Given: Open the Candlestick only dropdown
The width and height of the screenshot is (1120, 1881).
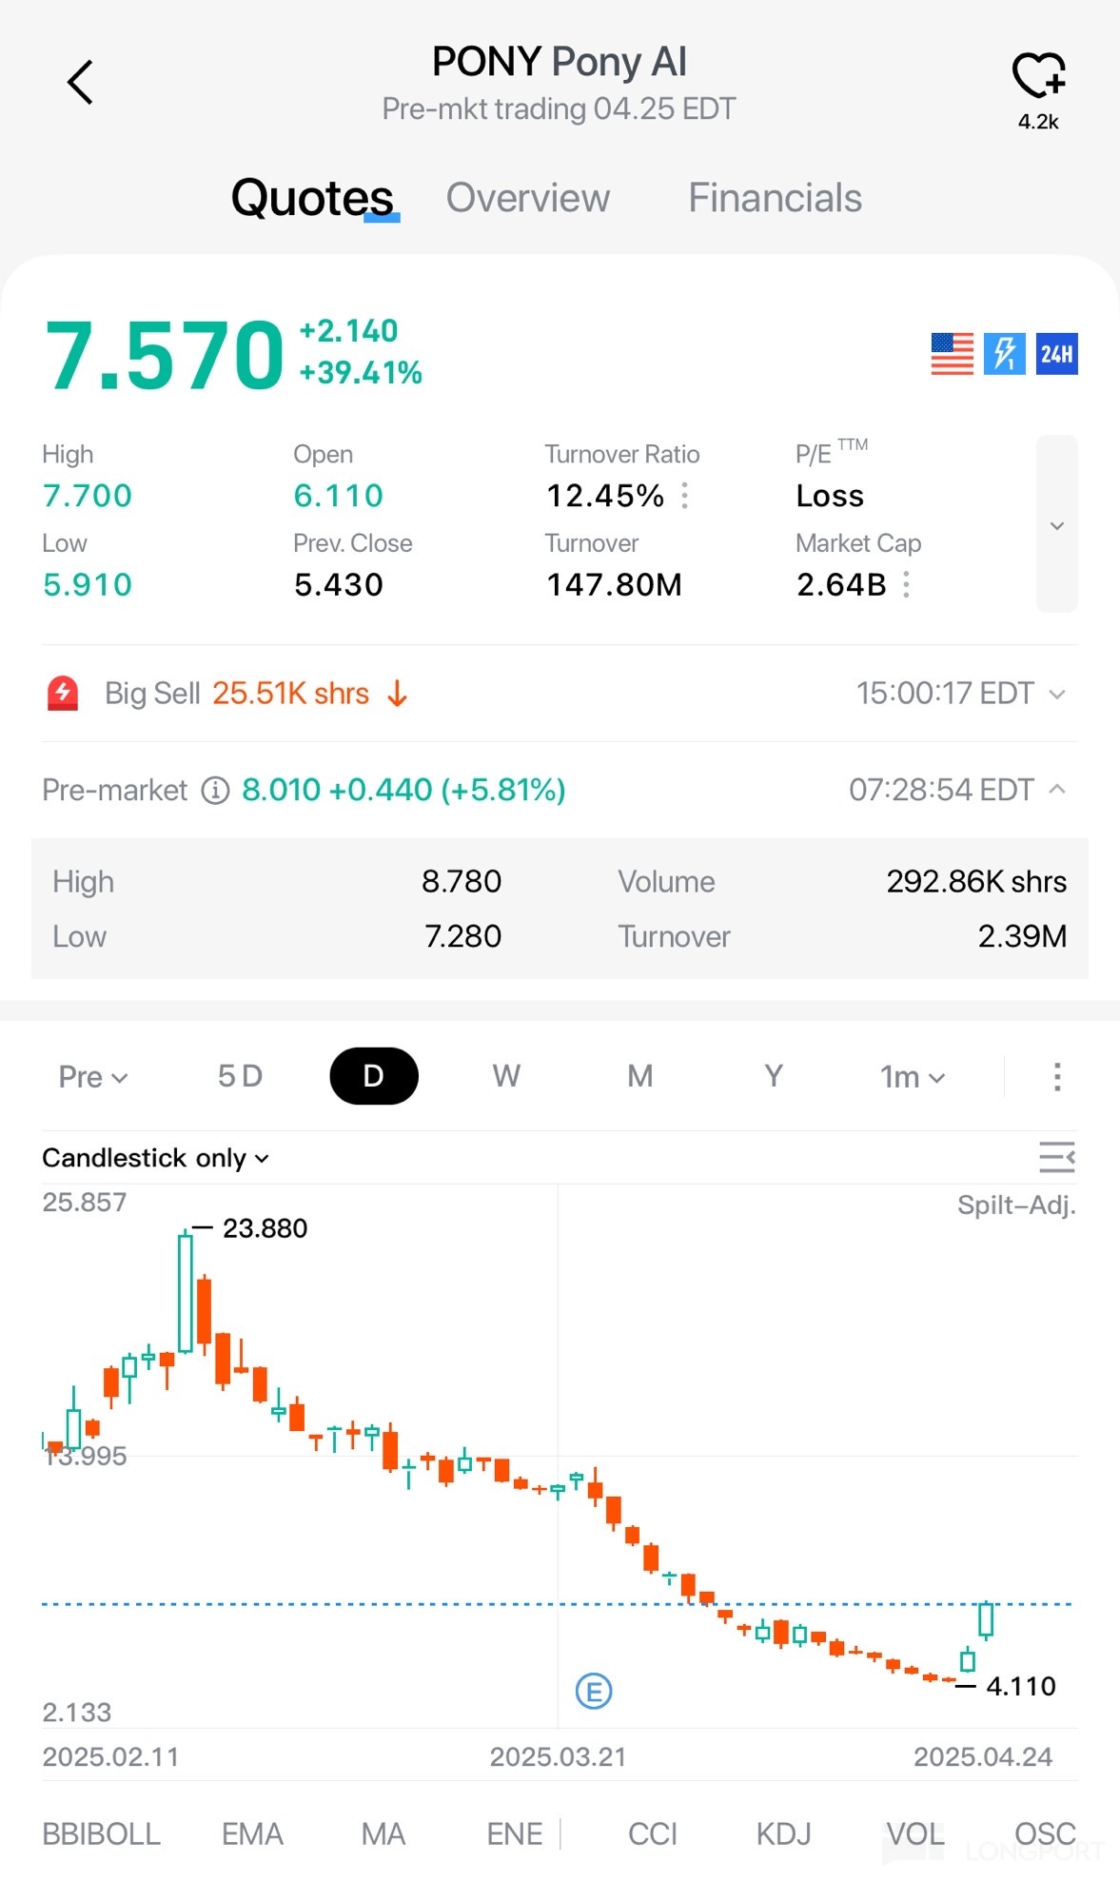Looking at the screenshot, I should point(155,1158).
